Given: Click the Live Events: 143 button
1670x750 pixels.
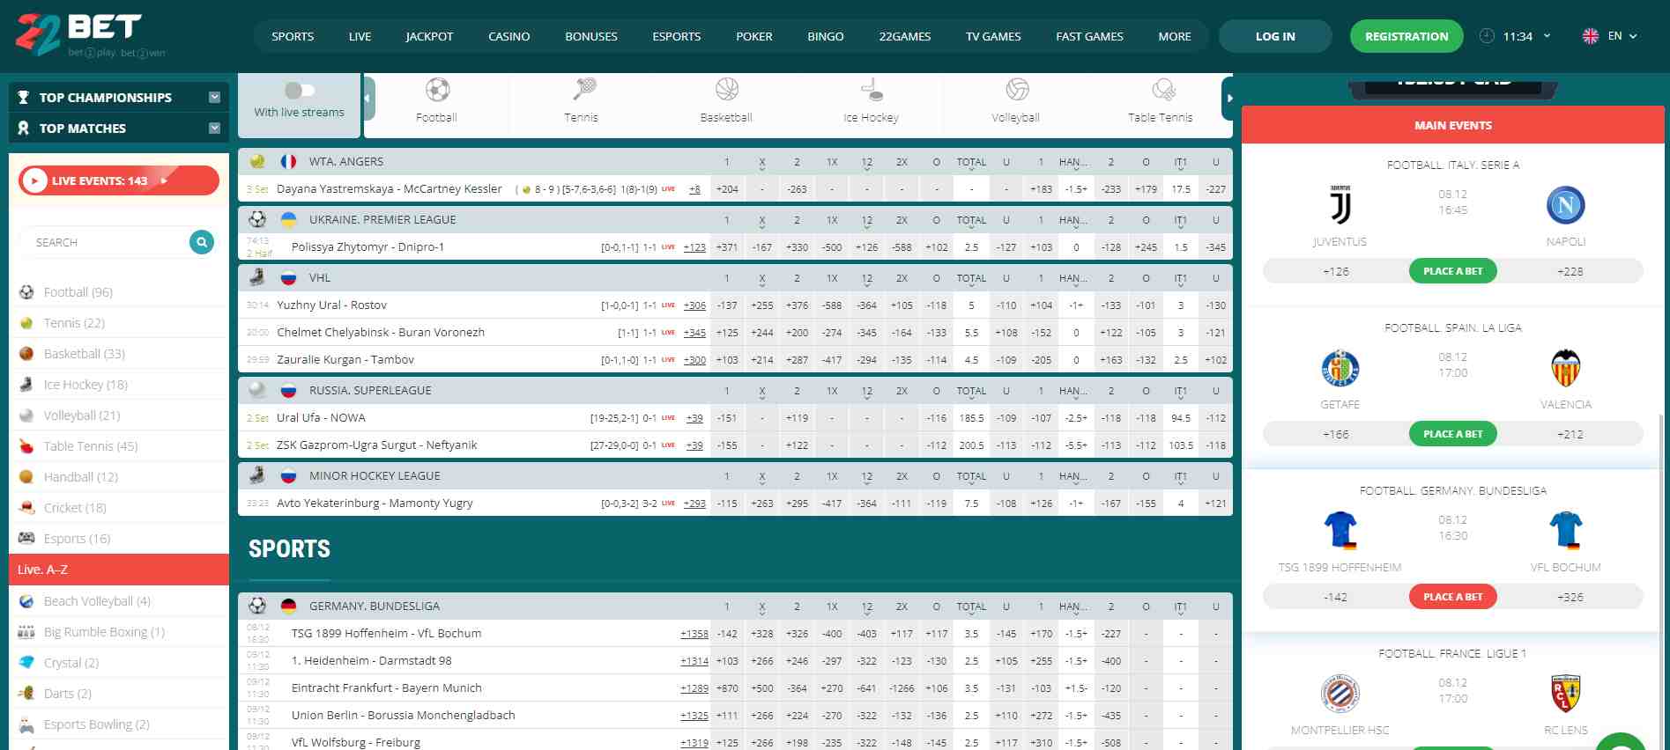Looking at the screenshot, I should click(x=119, y=180).
